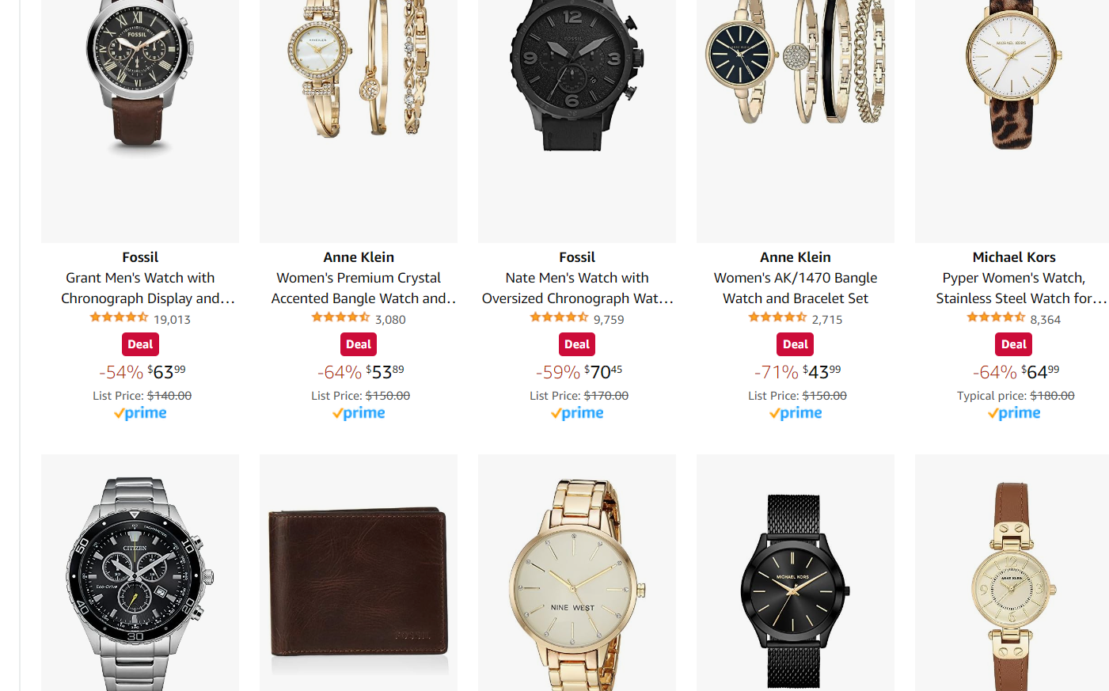1109x691 pixels.
Task: Click prime logo under Fossil Nate watch
Action: [x=577, y=413]
